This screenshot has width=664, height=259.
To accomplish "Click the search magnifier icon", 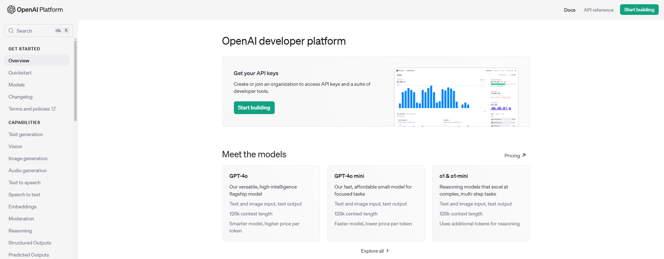I will 11,31.
